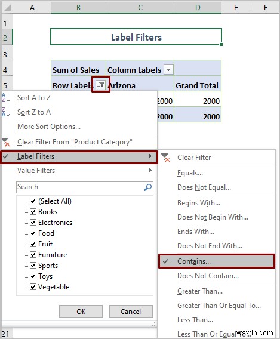This screenshot has width=280, height=339.
Task: Select row 1 header
Action: pyautogui.click(x=7, y=21)
